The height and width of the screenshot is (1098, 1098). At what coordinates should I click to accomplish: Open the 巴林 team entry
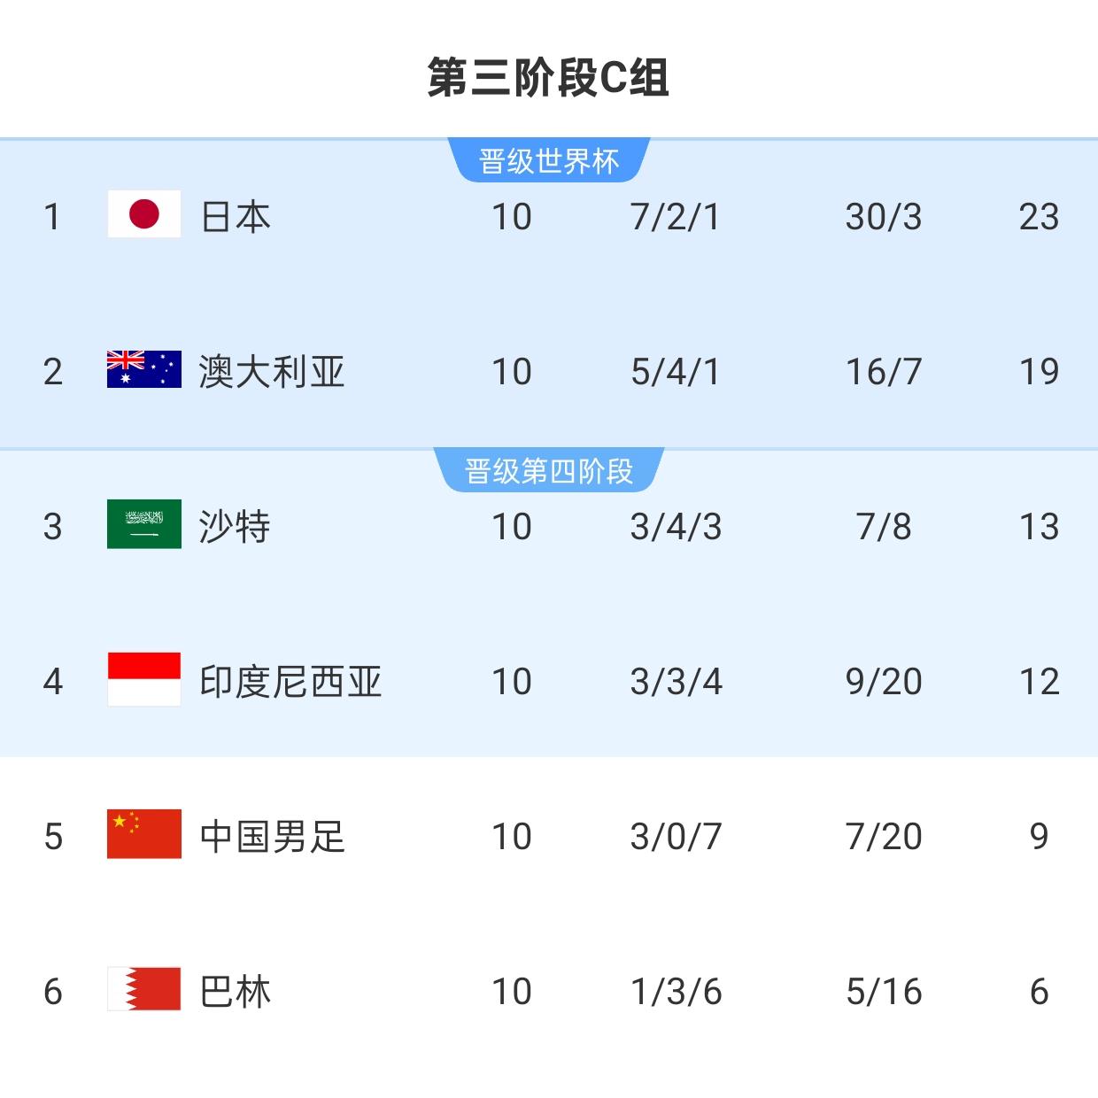[x=235, y=992]
